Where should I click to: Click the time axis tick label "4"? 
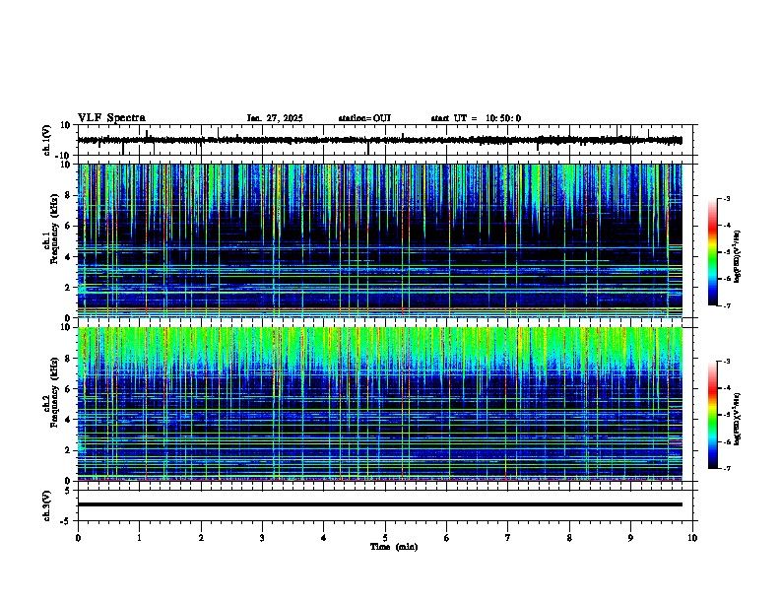click(324, 538)
